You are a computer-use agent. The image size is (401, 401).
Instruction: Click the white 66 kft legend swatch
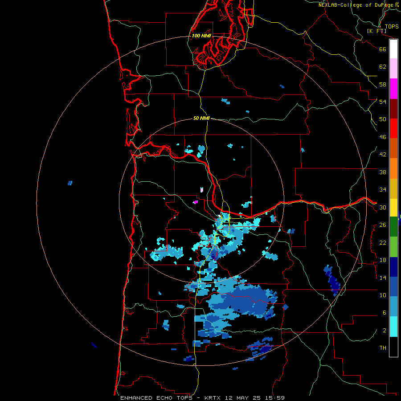coord(393,49)
